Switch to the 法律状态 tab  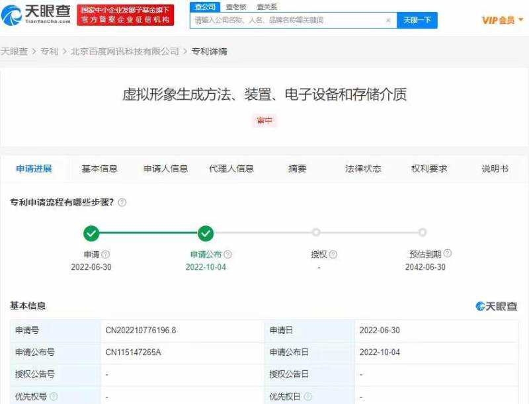coord(362,169)
